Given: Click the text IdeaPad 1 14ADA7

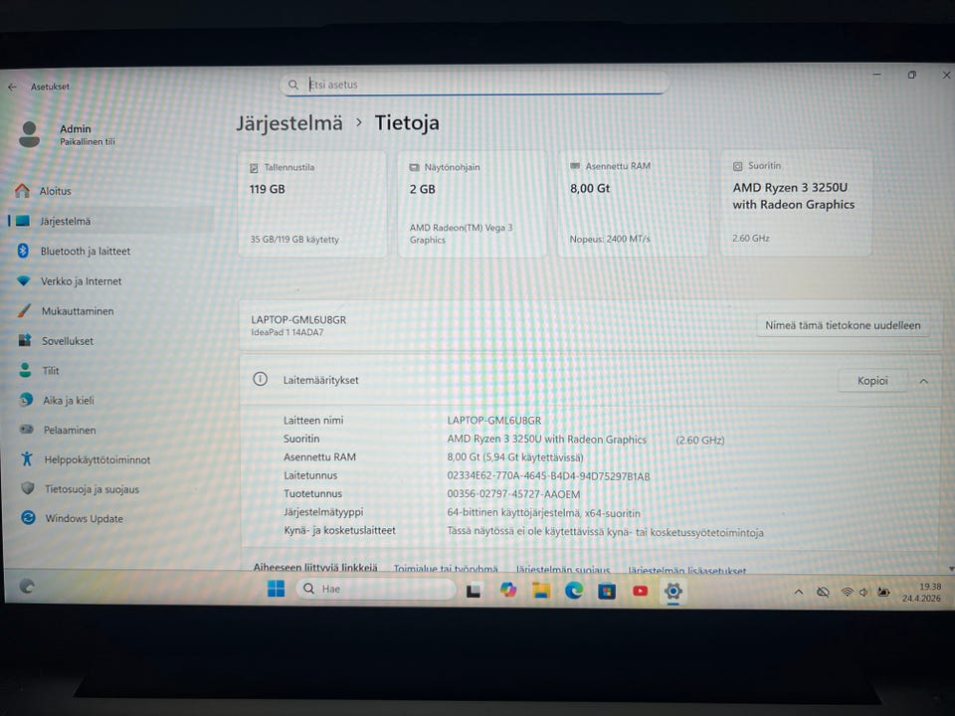Looking at the screenshot, I should tap(286, 332).
